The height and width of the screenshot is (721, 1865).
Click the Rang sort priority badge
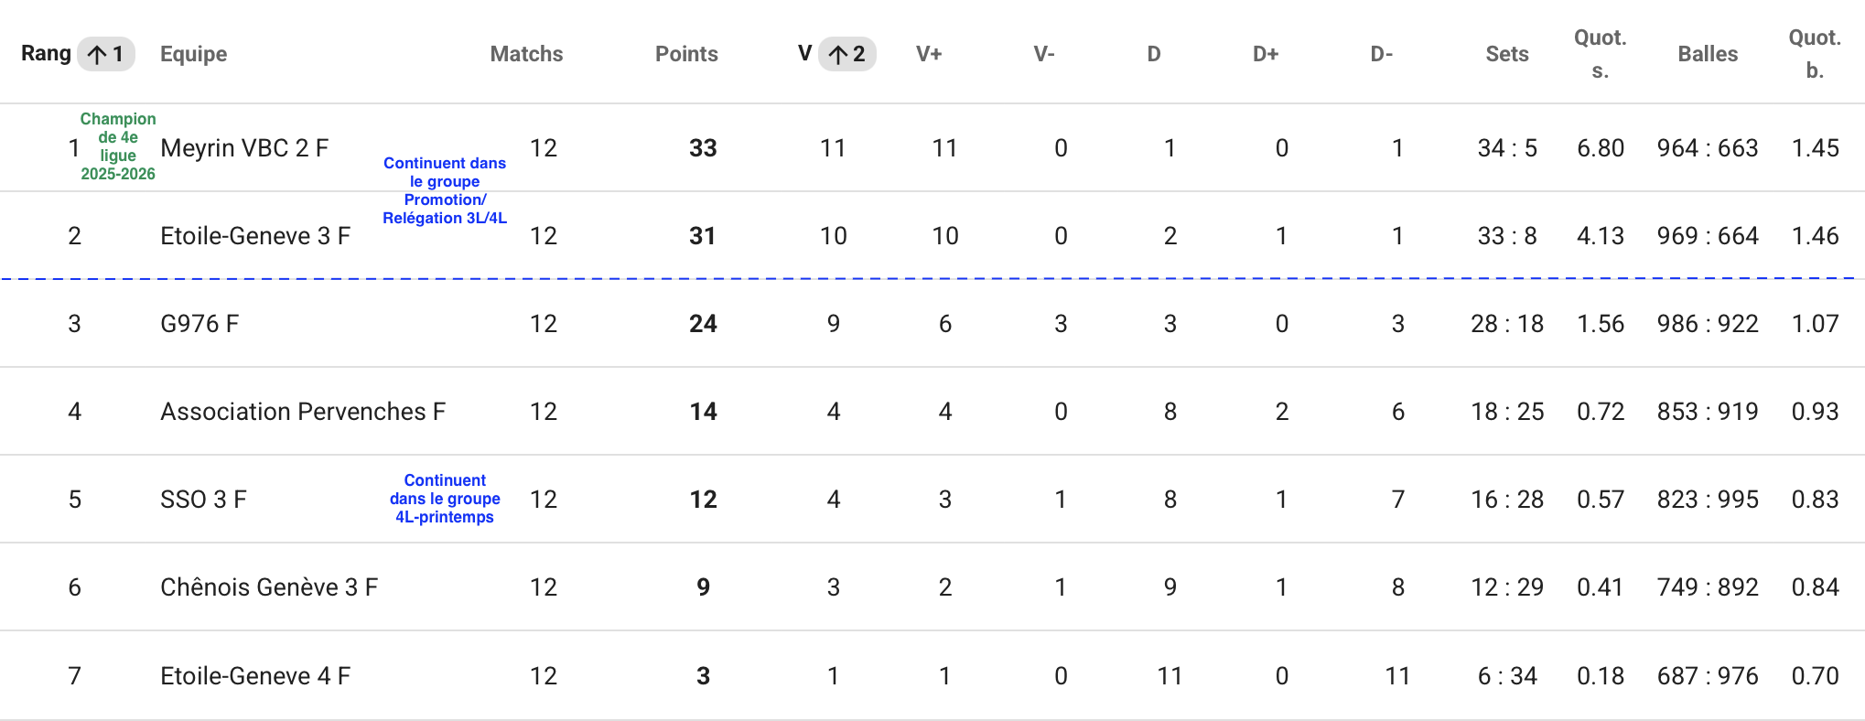coord(106,54)
